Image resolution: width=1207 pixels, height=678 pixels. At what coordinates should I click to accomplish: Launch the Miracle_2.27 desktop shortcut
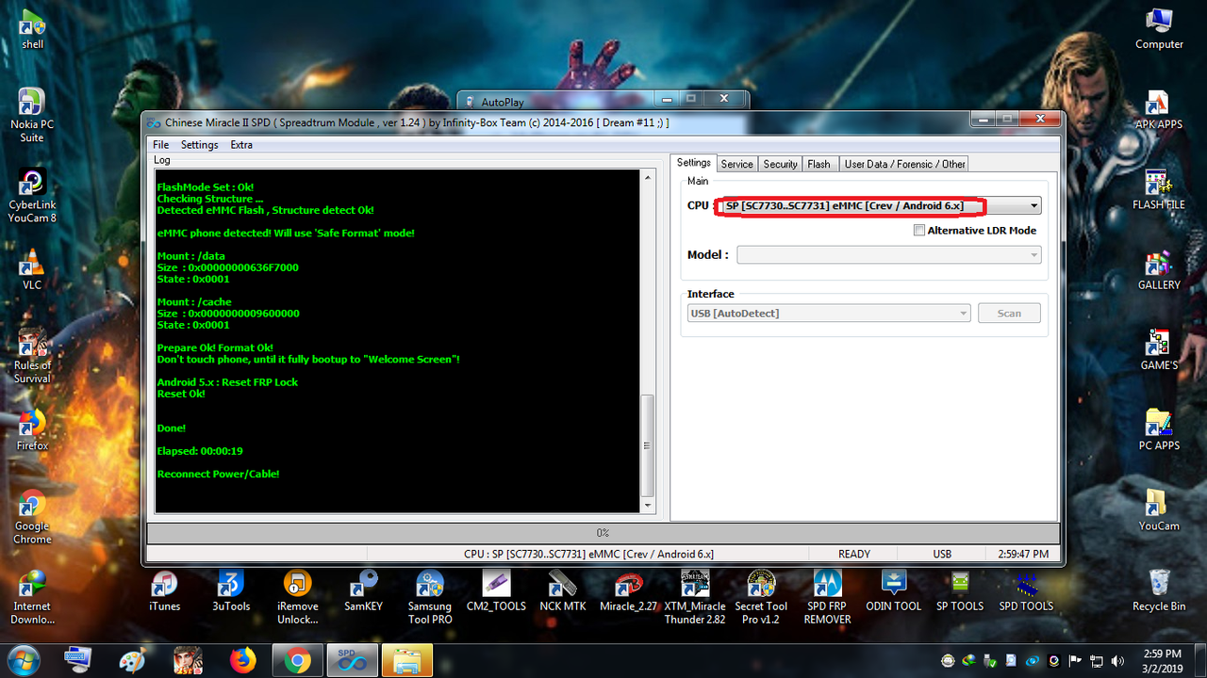629,590
